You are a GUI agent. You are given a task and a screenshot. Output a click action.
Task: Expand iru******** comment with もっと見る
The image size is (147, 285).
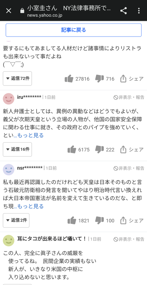[x=30, y=135]
